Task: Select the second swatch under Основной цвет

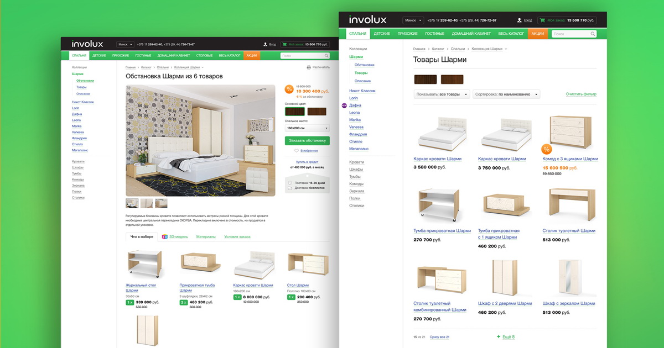Action: [317, 112]
